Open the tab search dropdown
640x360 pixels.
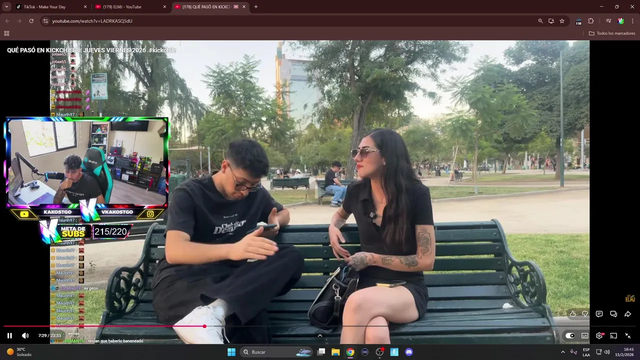(6, 7)
